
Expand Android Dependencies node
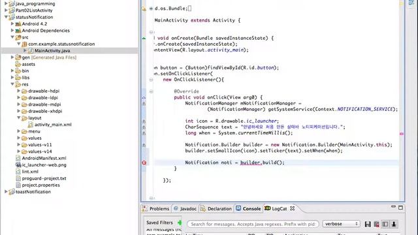pyautogui.click(x=12, y=30)
